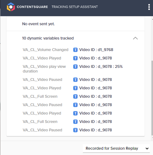This screenshot has width=153, height=155.
Task: Click the No event sent yet panel
Action: (x=75, y=24)
